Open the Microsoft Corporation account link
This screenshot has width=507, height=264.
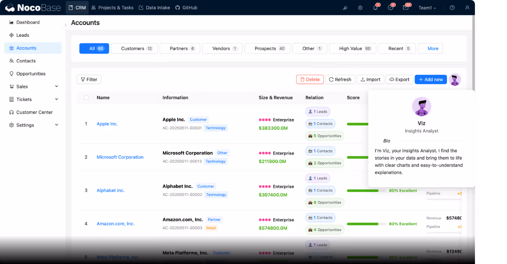pos(120,157)
